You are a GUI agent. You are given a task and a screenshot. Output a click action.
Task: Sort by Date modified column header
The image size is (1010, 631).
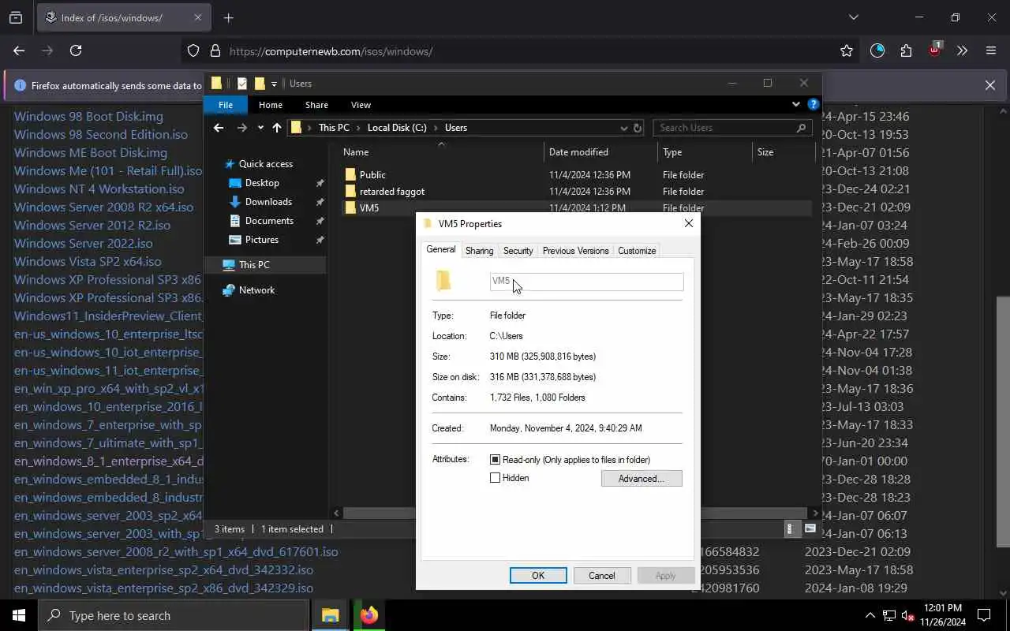click(578, 152)
